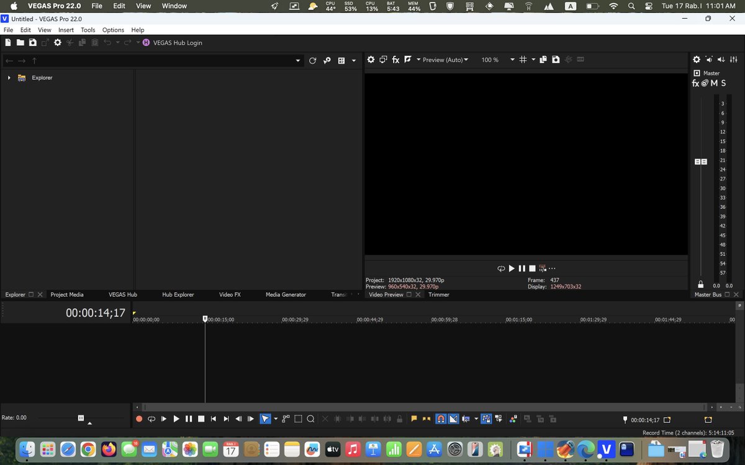Click the timeline horizontal scrollbar
The width and height of the screenshot is (745, 465).
pyautogui.click(x=425, y=407)
